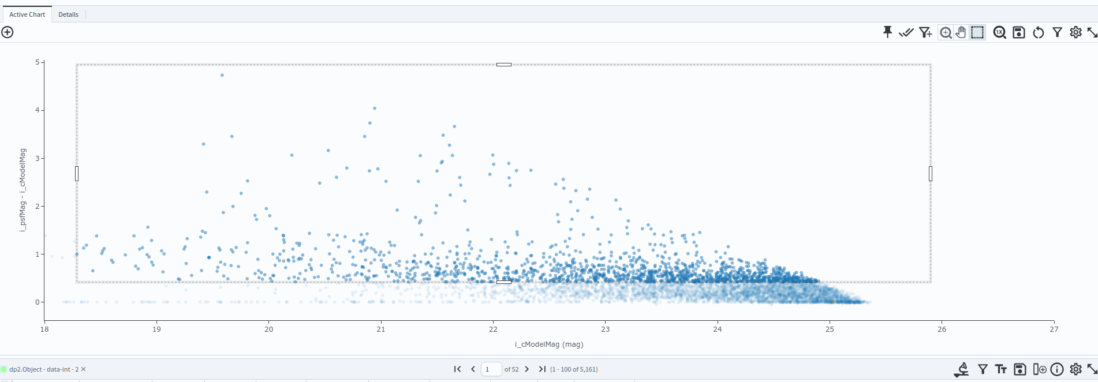Activate the rectangular selection mode
Screen dimensions: 1098x382
tap(977, 32)
